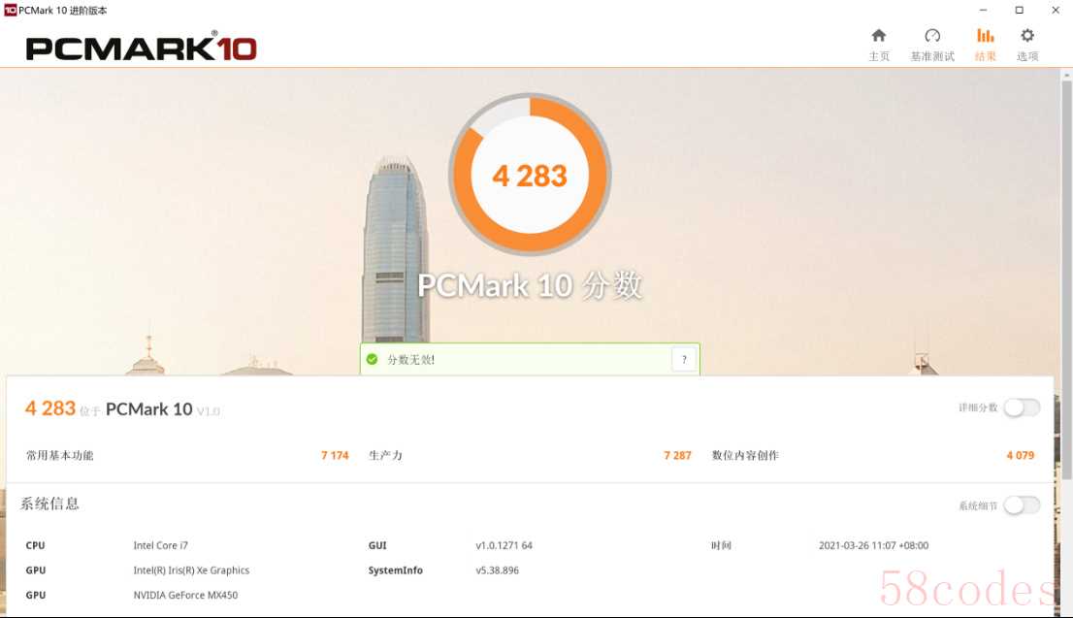
Task: Click the vertical scrollbar thumb
Action: click(x=1067, y=279)
